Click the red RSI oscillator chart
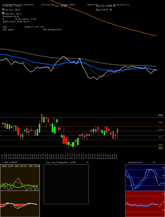Viewport: 165px width, 217px height. pyautogui.click(x=145, y=204)
